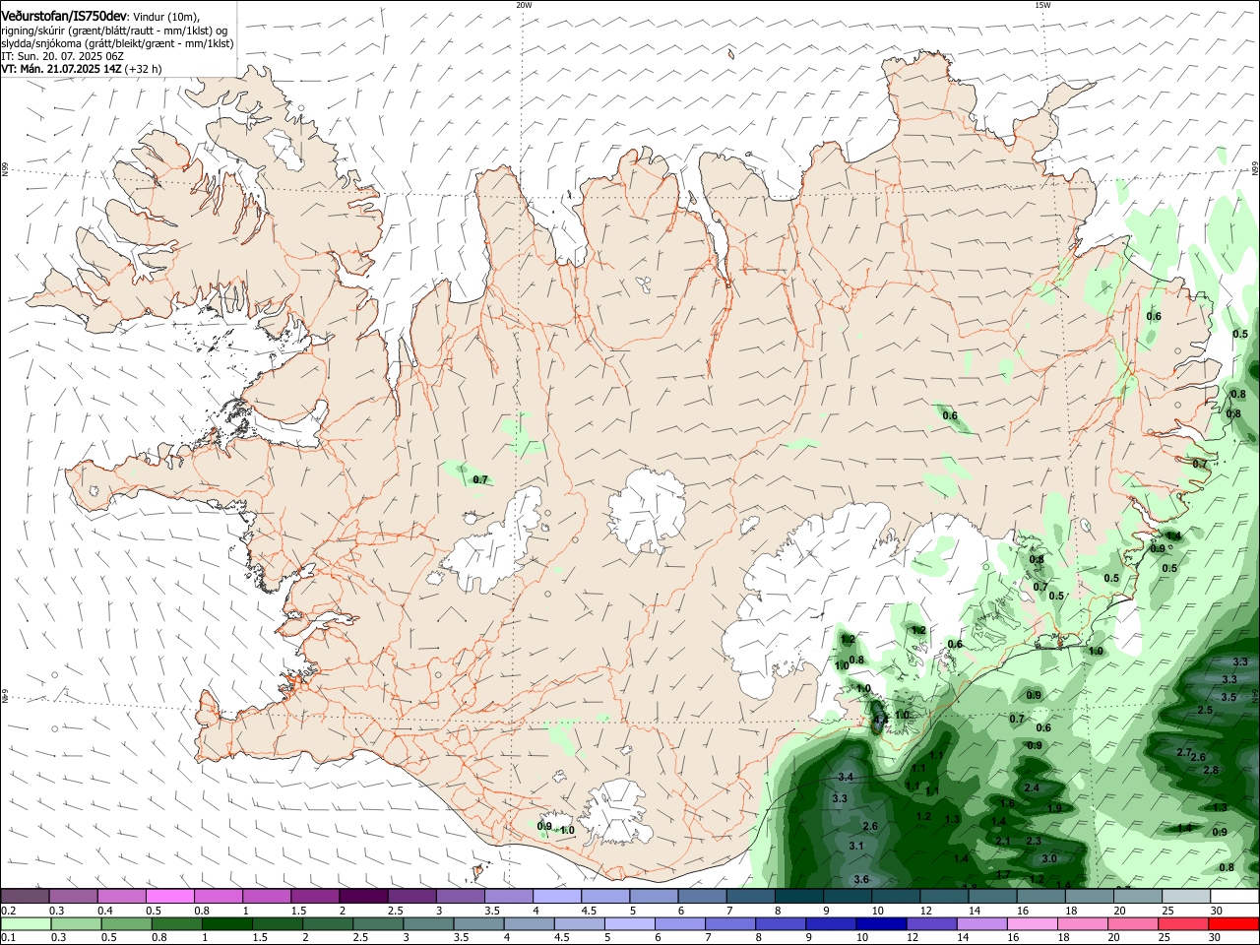Click the '3.6' rain value on the map
The width and height of the screenshot is (1260, 945).
click(x=861, y=879)
